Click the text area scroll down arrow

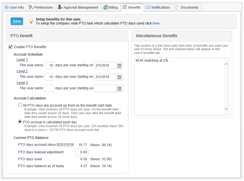[x=226, y=109]
